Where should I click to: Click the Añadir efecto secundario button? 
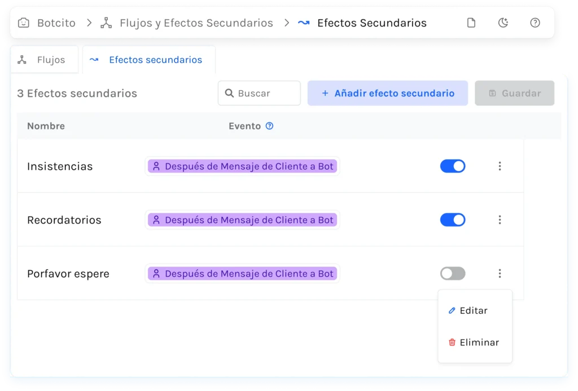(x=388, y=94)
